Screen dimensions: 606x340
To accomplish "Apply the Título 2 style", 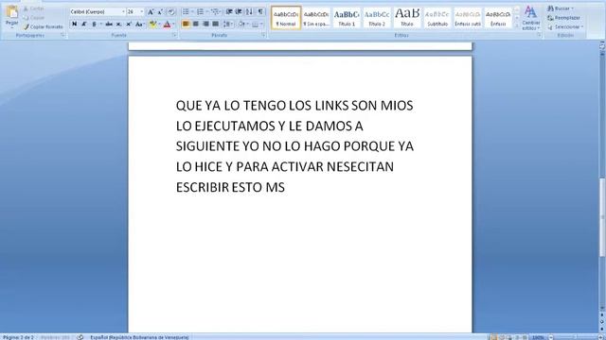I will click(377, 18).
